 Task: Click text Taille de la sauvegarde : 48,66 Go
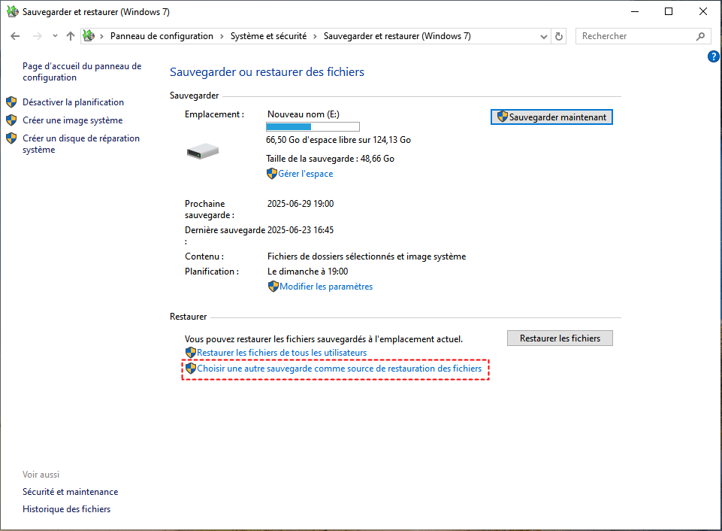pyautogui.click(x=330, y=159)
